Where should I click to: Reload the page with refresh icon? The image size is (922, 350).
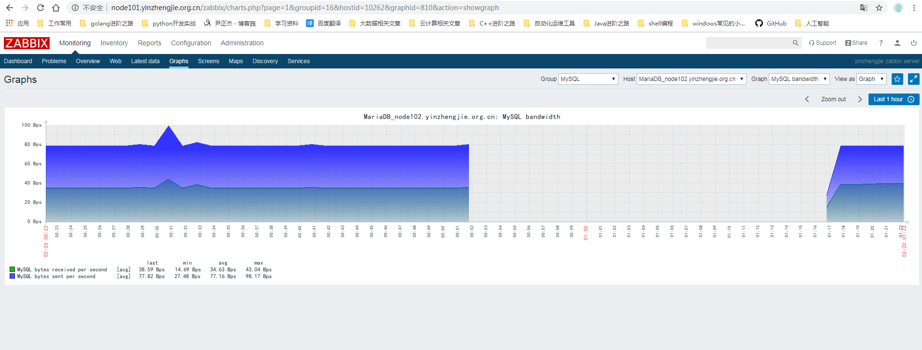pos(40,8)
